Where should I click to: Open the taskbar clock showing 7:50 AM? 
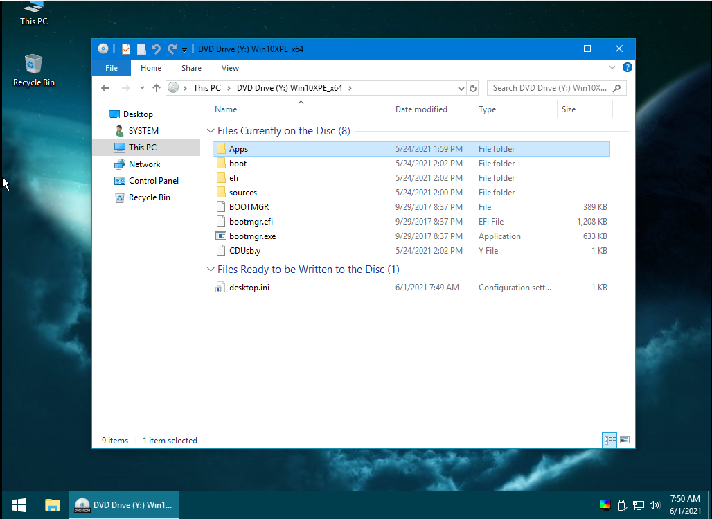(685, 505)
